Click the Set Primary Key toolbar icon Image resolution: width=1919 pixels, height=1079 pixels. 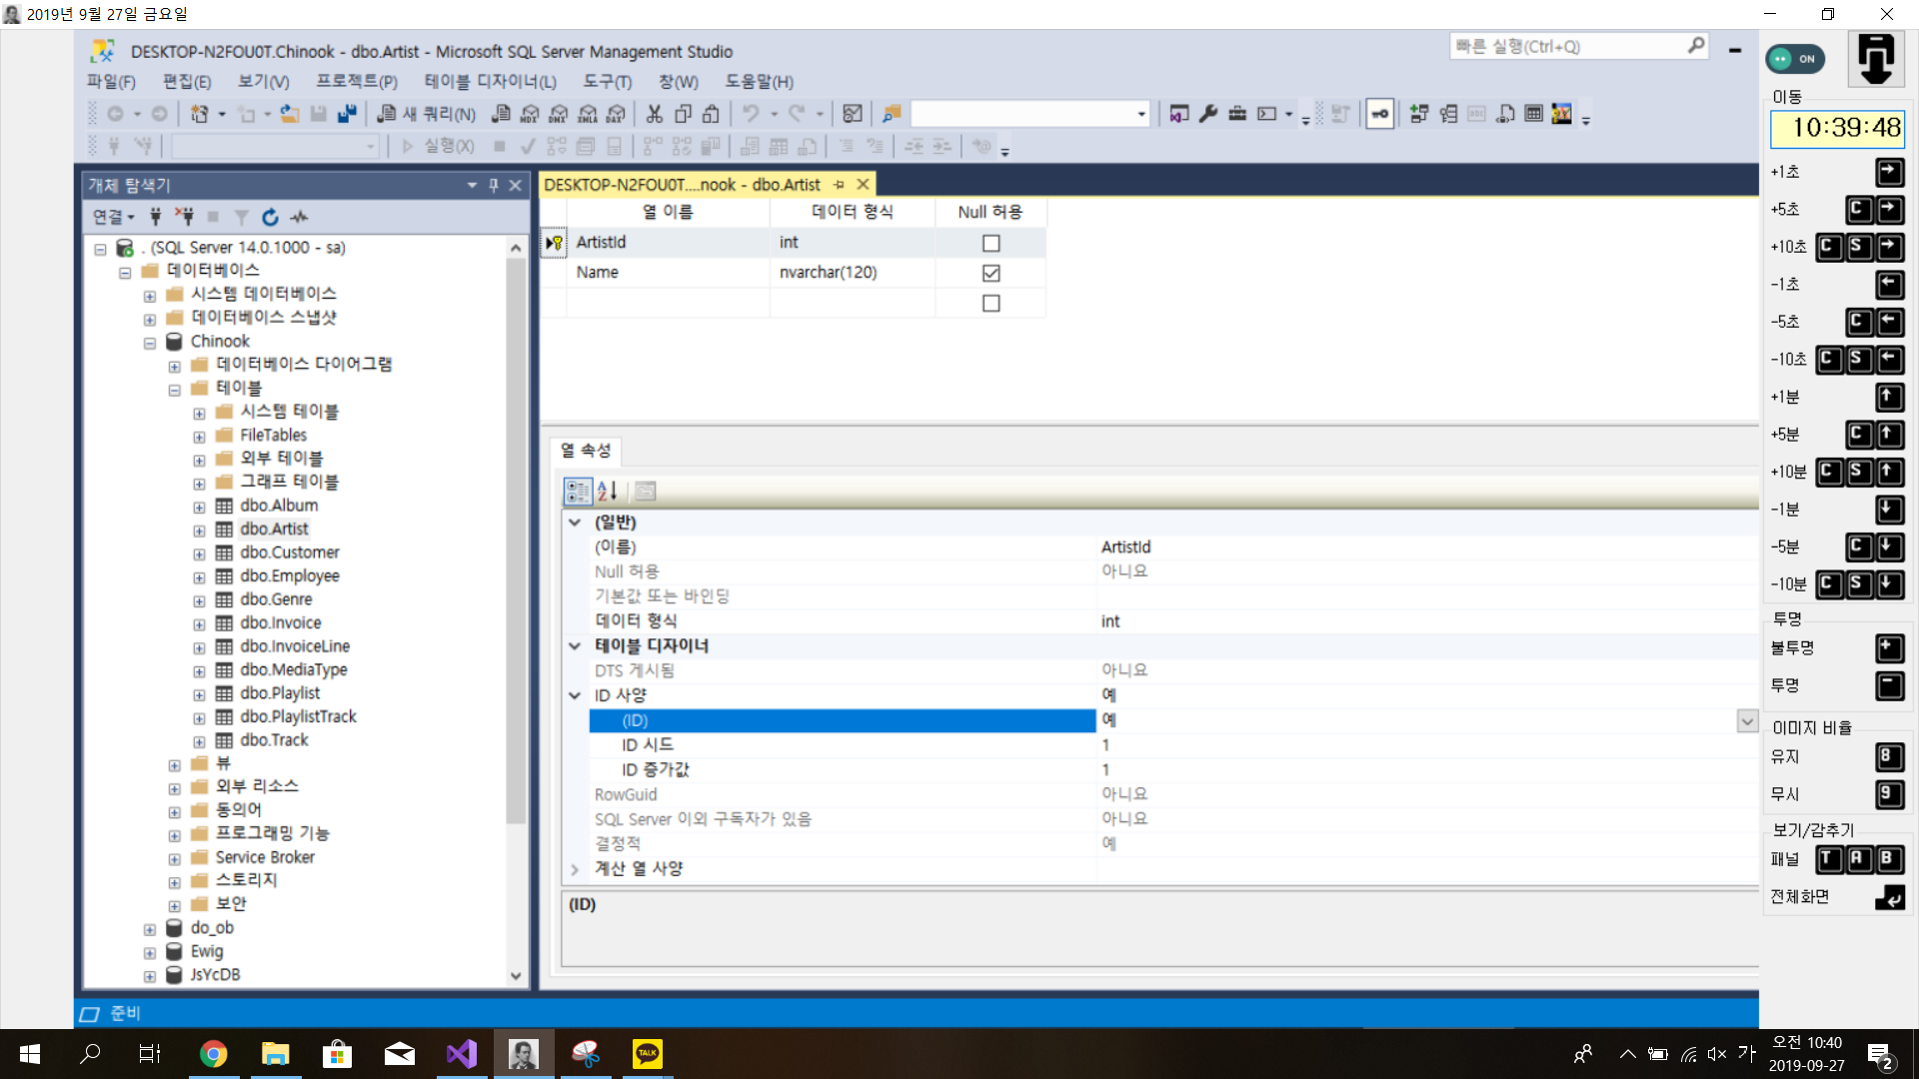pyautogui.click(x=1379, y=114)
